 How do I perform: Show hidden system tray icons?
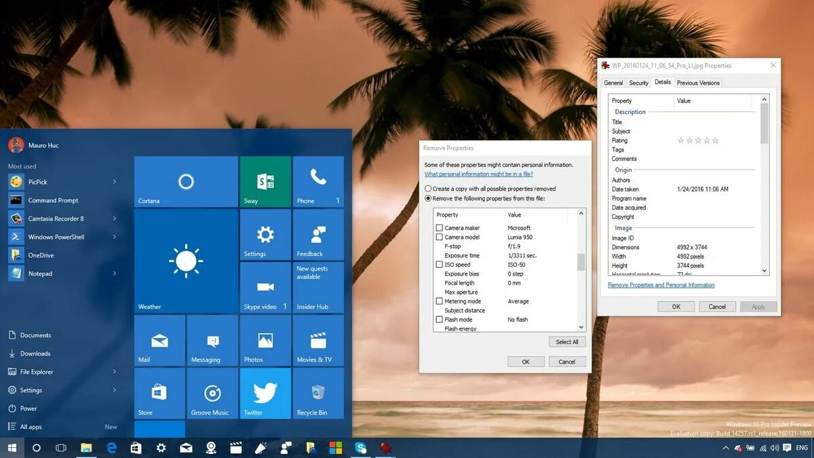coord(726,449)
